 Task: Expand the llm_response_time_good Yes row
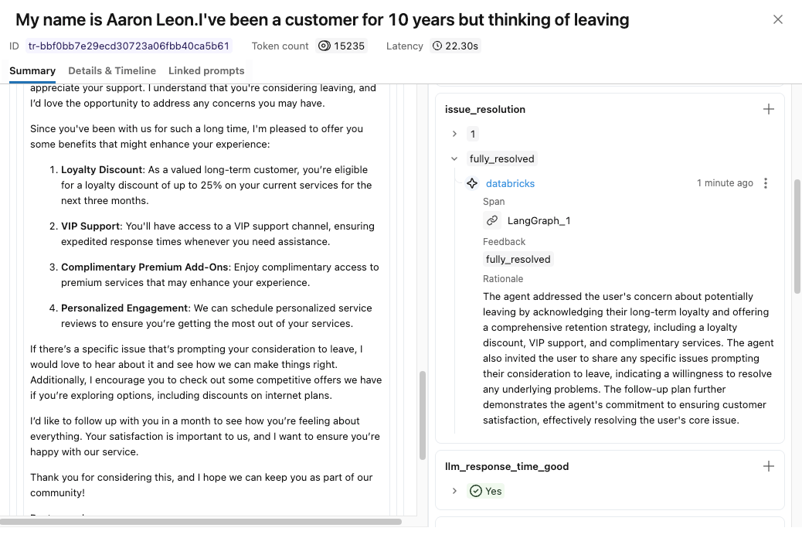coord(454,492)
